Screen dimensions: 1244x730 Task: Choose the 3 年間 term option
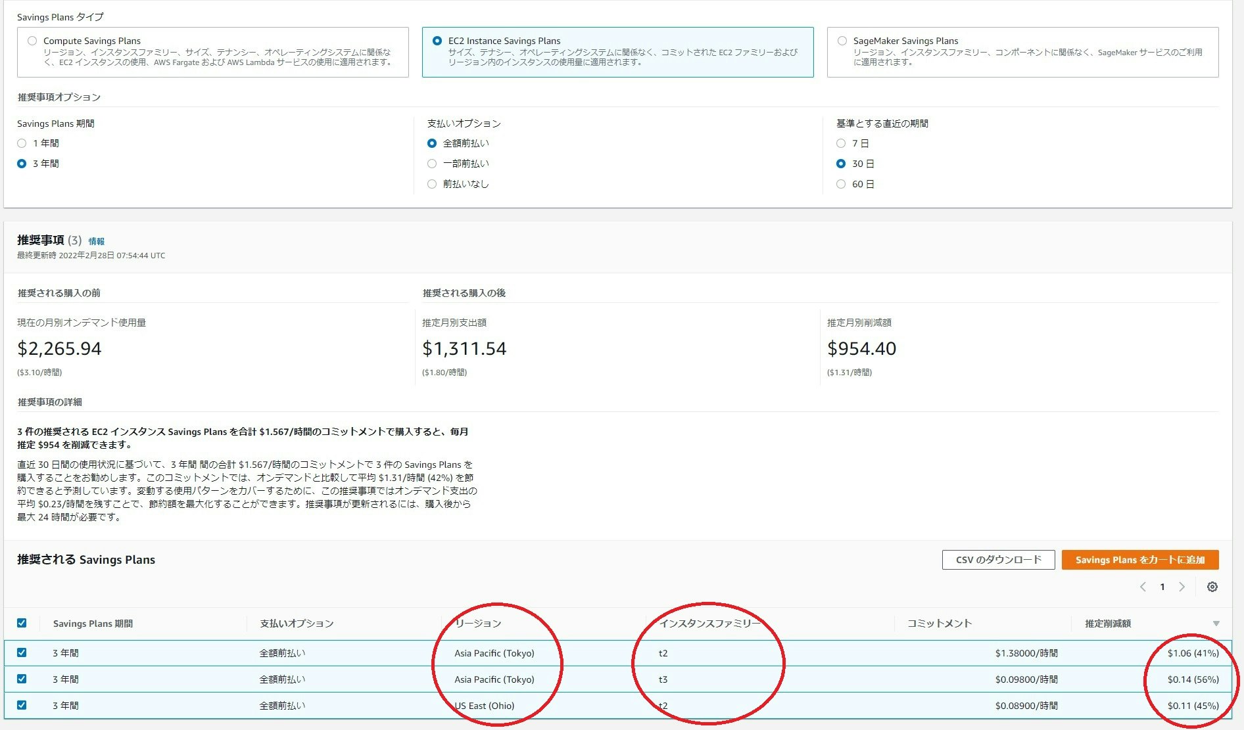(22, 164)
